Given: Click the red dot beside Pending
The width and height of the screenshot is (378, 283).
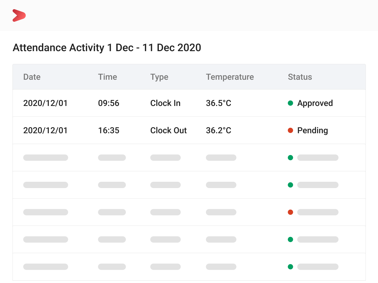Looking at the screenshot, I should click(290, 130).
